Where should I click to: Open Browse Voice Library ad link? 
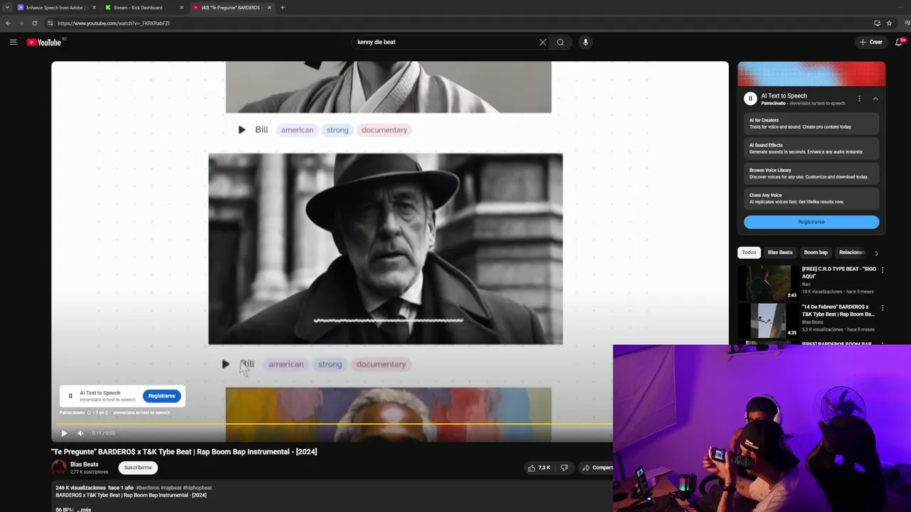[x=811, y=174]
